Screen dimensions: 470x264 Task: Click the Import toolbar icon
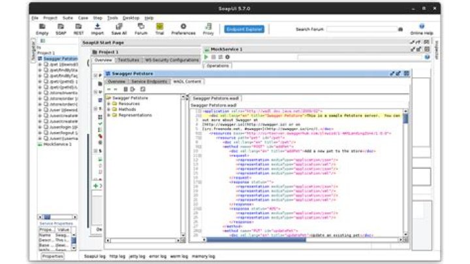[x=98, y=28]
